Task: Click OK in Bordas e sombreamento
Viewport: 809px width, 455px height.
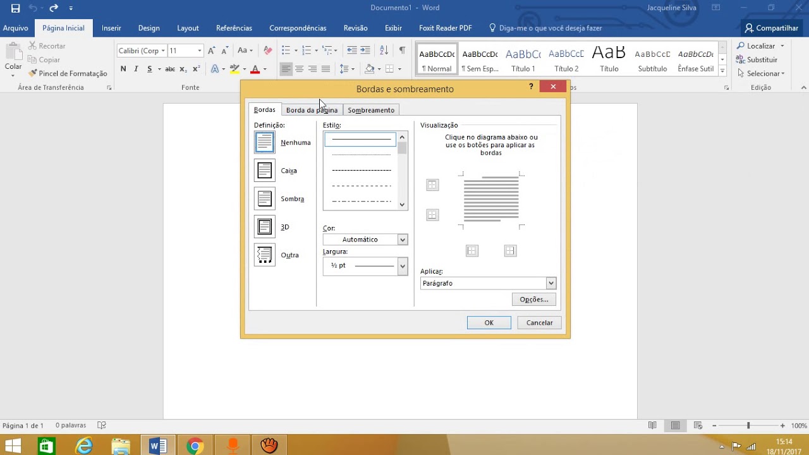Action: tap(489, 322)
